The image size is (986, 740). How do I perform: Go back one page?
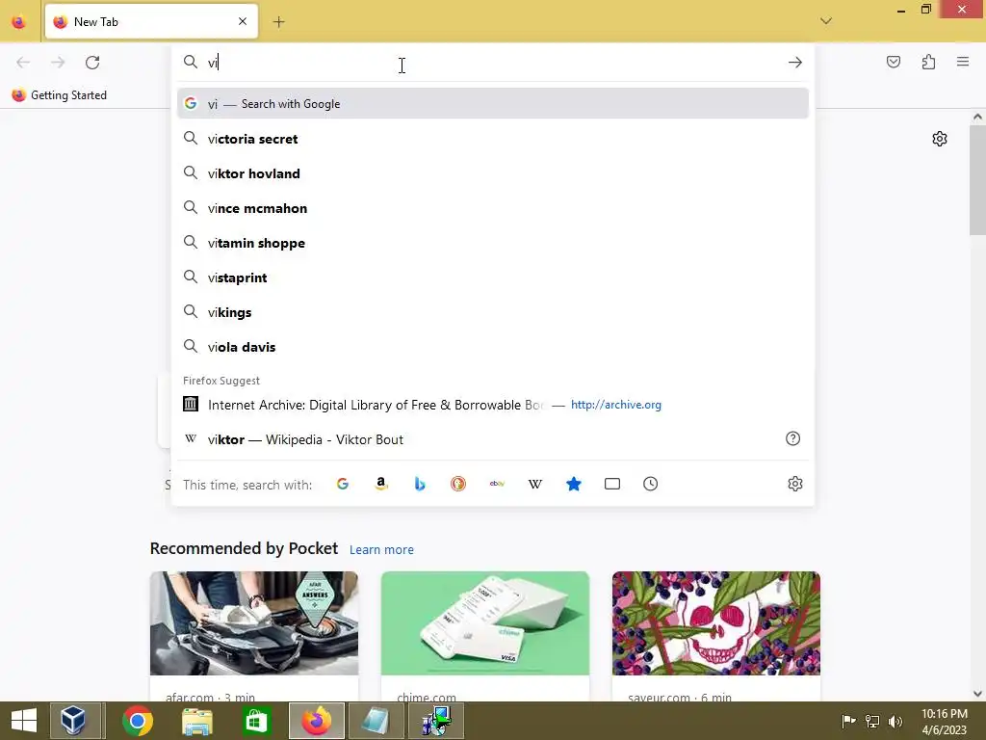click(23, 63)
